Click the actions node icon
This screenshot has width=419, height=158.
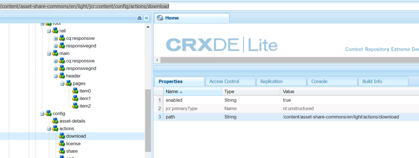[55, 128]
